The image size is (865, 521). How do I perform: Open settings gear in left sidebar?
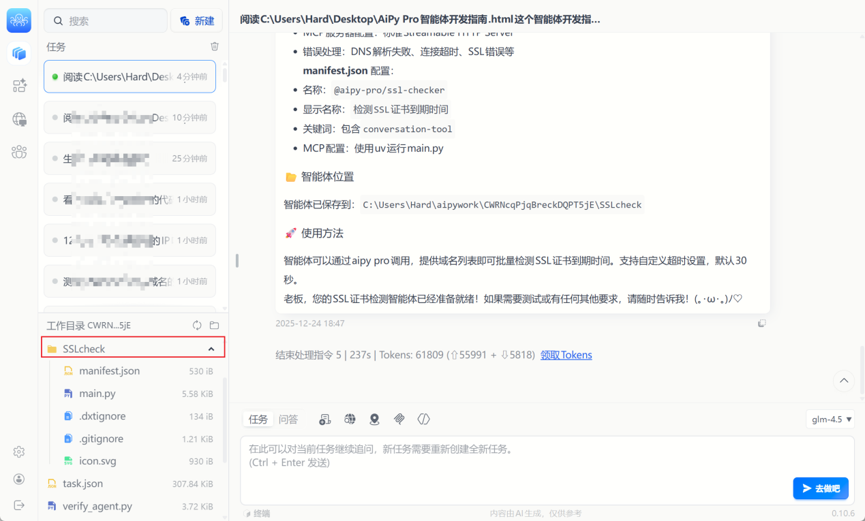[19, 452]
